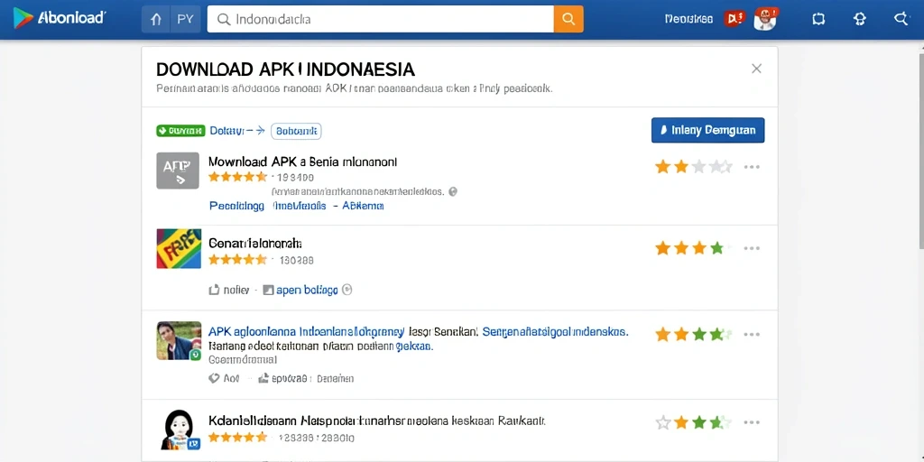Image resolution: width=924 pixels, height=462 pixels.
Task: Click the 'Gcenmdoroual' text
Action: 244,359
